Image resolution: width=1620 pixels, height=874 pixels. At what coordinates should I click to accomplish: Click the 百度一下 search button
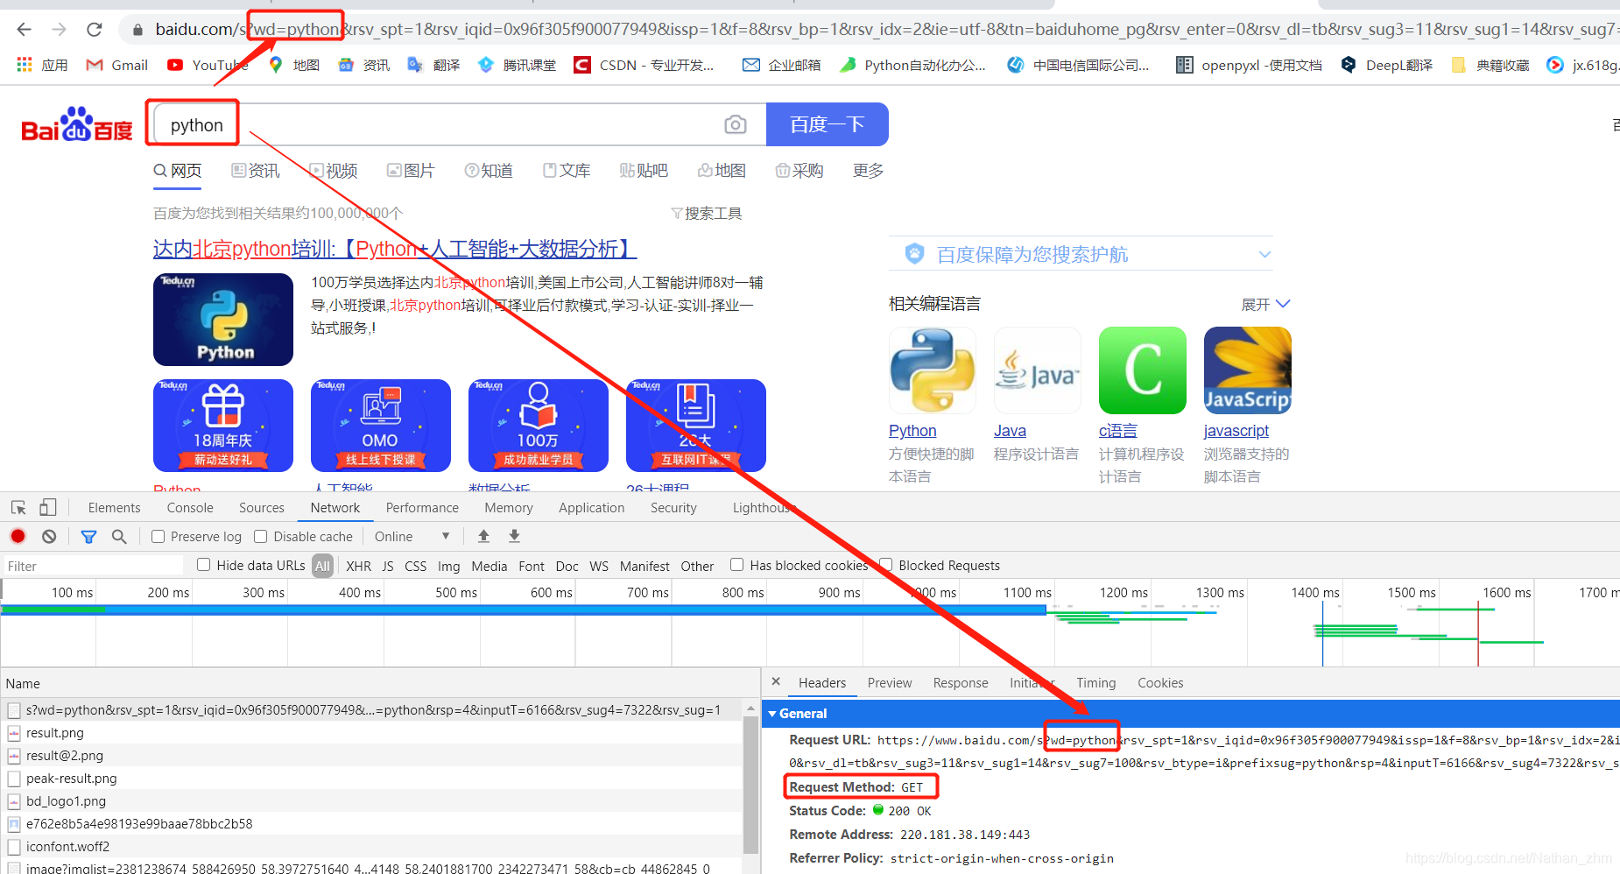click(828, 124)
